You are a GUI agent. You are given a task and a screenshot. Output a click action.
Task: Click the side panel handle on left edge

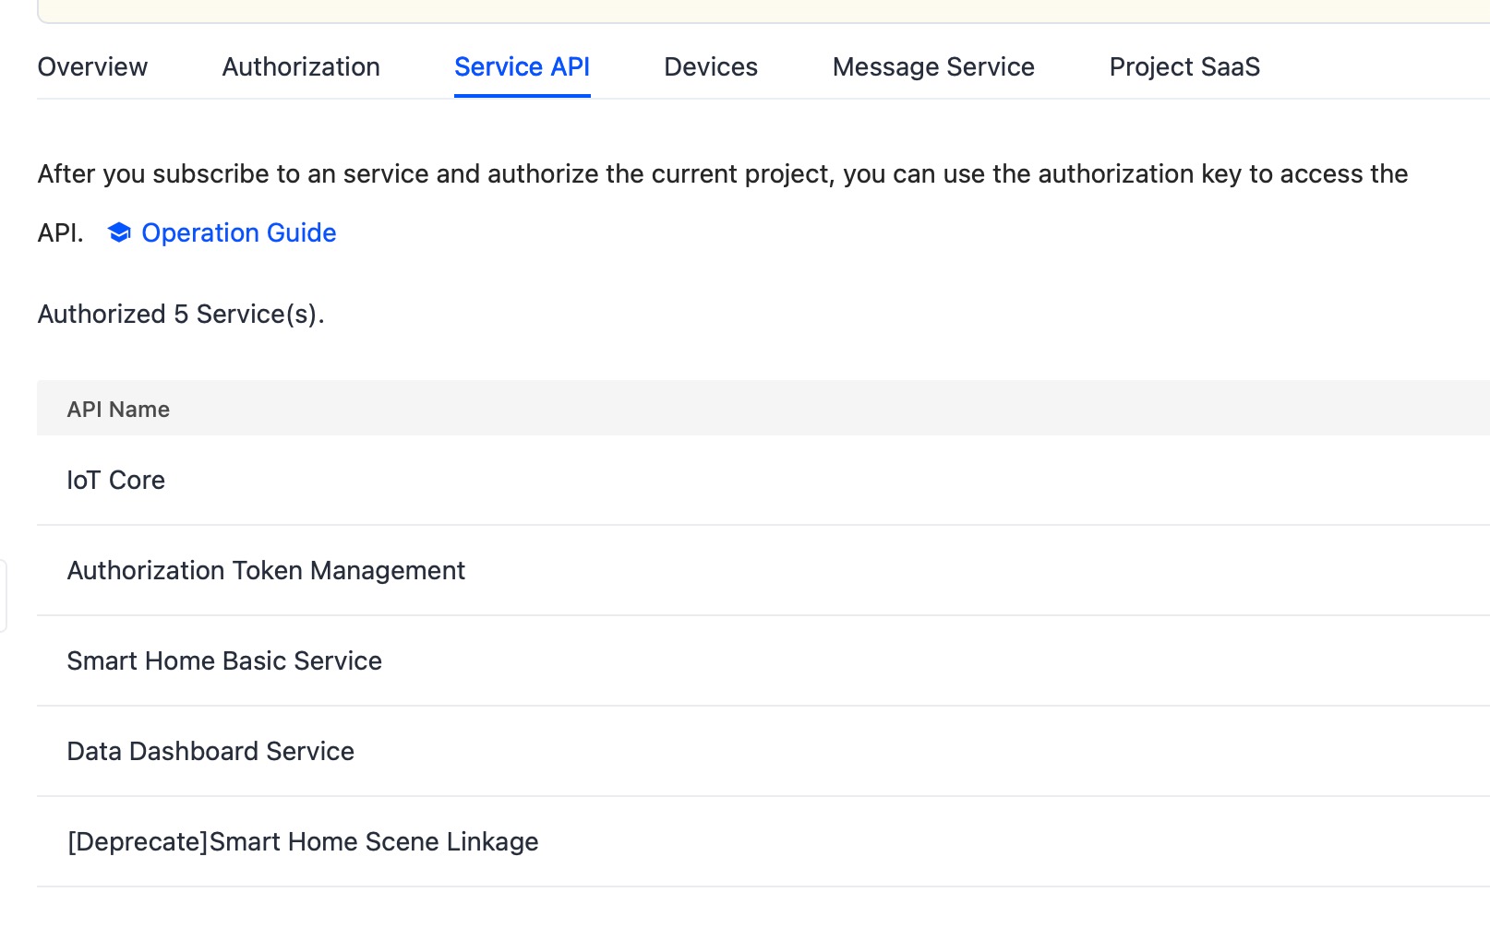tap(3, 596)
